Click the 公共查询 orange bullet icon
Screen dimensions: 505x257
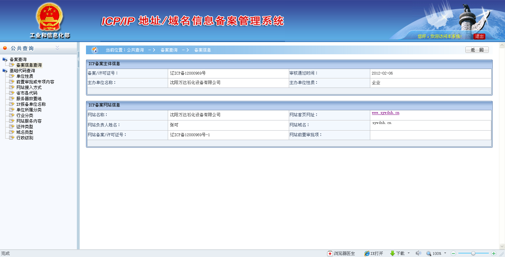click(5, 48)
